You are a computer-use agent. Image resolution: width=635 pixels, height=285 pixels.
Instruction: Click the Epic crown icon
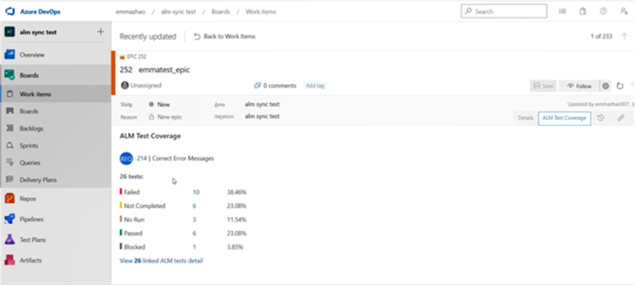point(123,56)
